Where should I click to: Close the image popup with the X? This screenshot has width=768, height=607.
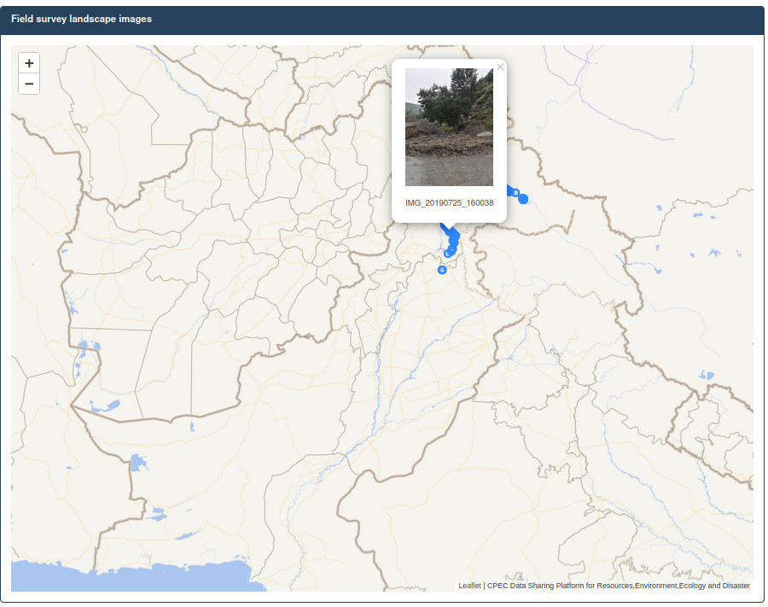click(500, 67)
